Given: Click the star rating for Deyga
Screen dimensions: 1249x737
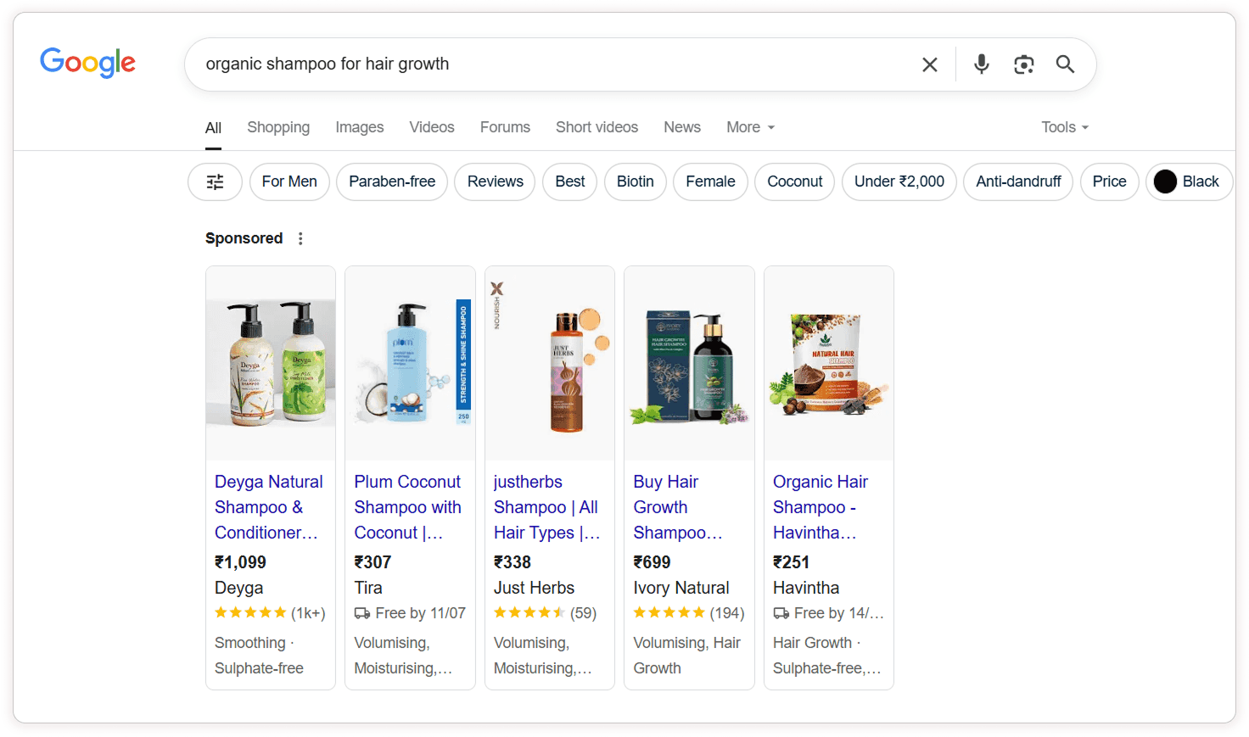Looking at the screenshot, I should coord(250,613).
